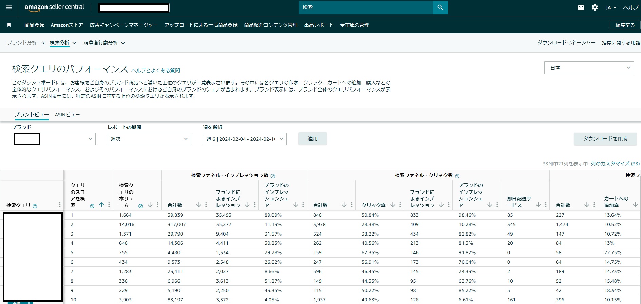Click the magnifier search button
Screen dimensions: 641x304
coord(440,7)
